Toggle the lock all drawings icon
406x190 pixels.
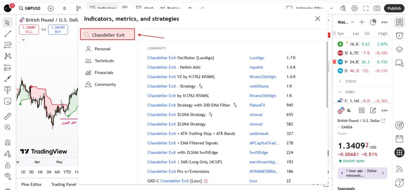pyautogui.click(x=7, y=165)
